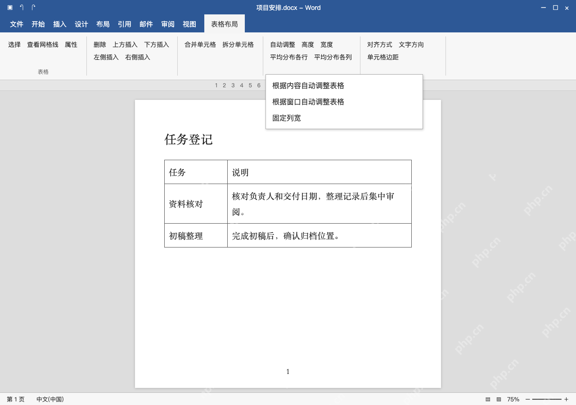Insert a row with 下方插入

point(157,45)
